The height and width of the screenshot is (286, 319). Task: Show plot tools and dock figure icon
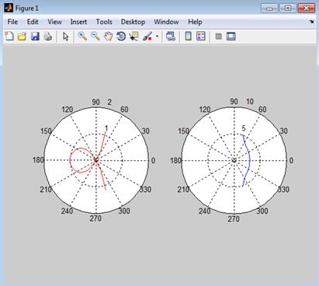point(231,37)
